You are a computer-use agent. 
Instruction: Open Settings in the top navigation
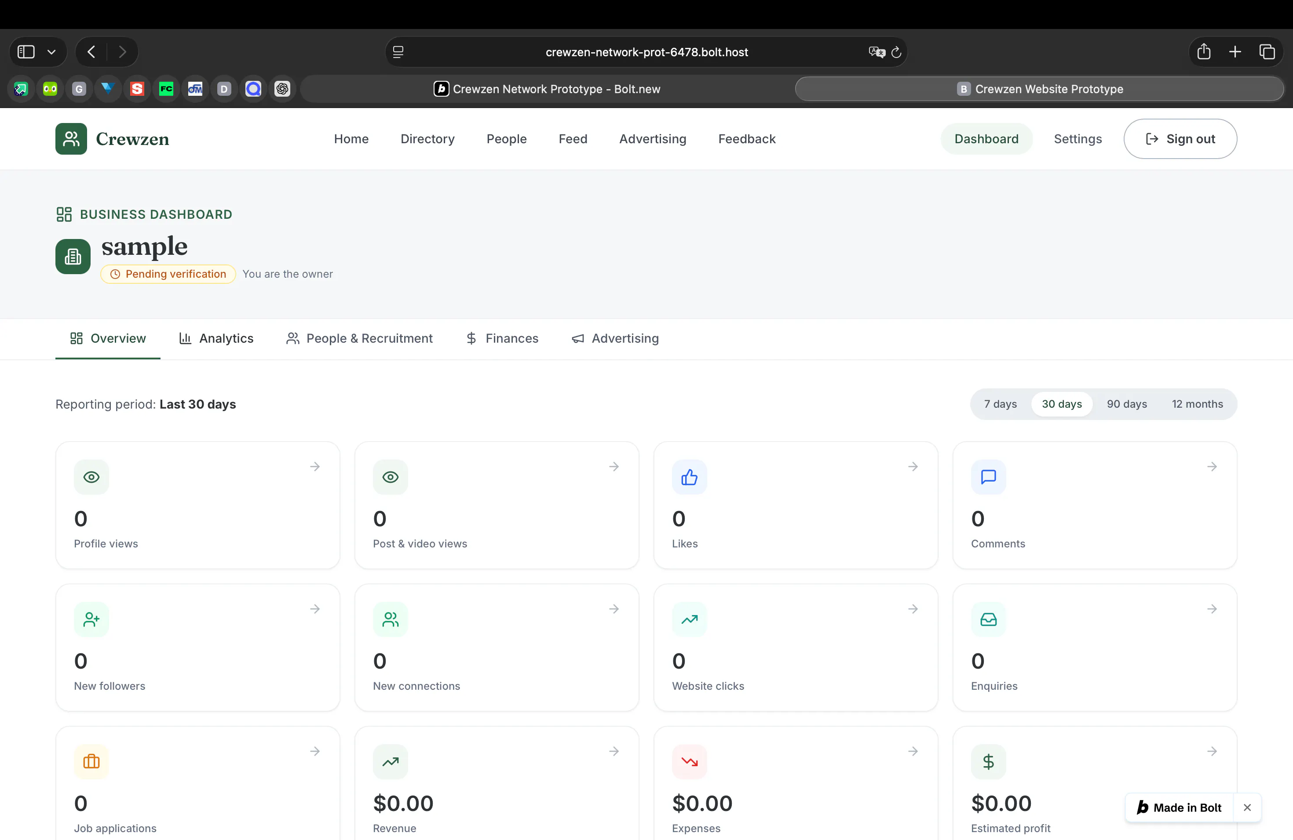[x=1078, y=139]
